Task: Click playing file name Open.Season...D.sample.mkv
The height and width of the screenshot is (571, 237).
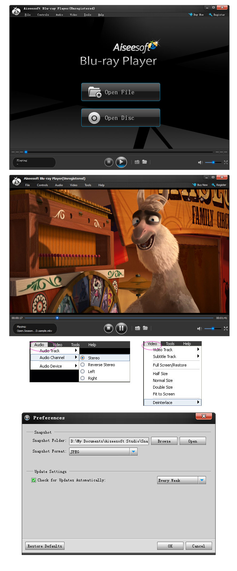Action: [x=35, y=331]
